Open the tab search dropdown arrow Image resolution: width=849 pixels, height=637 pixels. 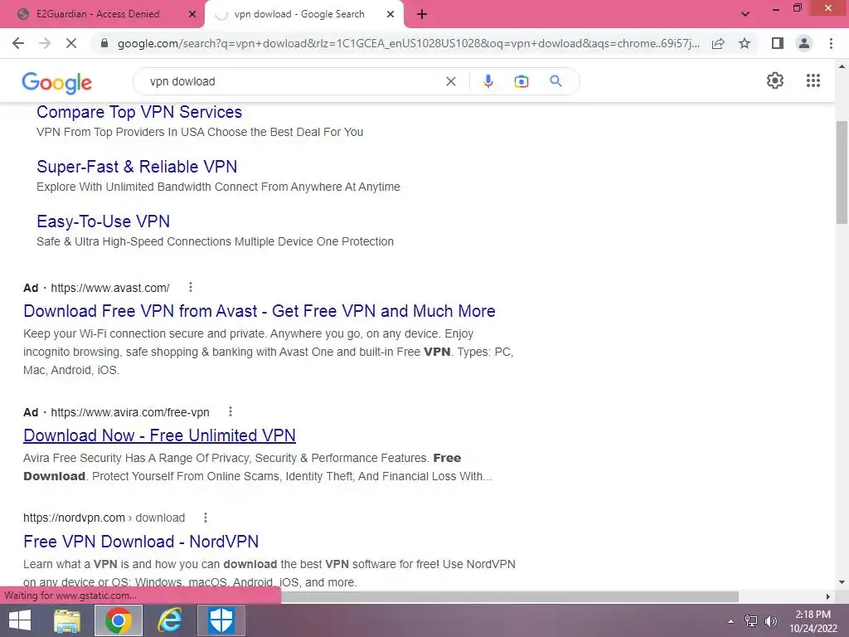pos(745,14)
